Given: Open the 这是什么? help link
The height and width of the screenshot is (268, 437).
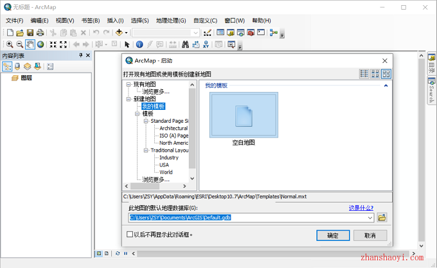Looking at the screenshot, I should (361, 208).
